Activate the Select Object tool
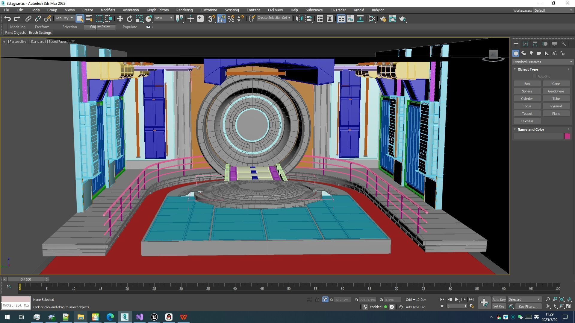This screenshot has width=575, height=323. [80, 19]
